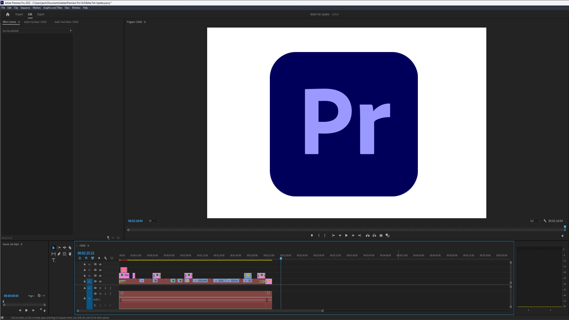569x320 pixels.
Task: Select the Hand tool
Action: click(x=70, y=254)
